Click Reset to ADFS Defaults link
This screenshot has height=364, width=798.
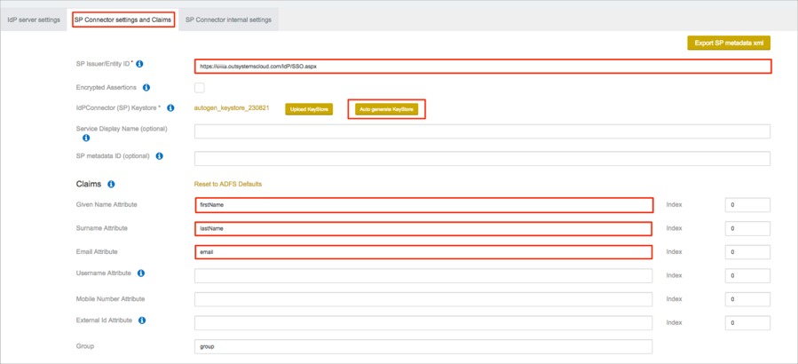pos(228,185)
